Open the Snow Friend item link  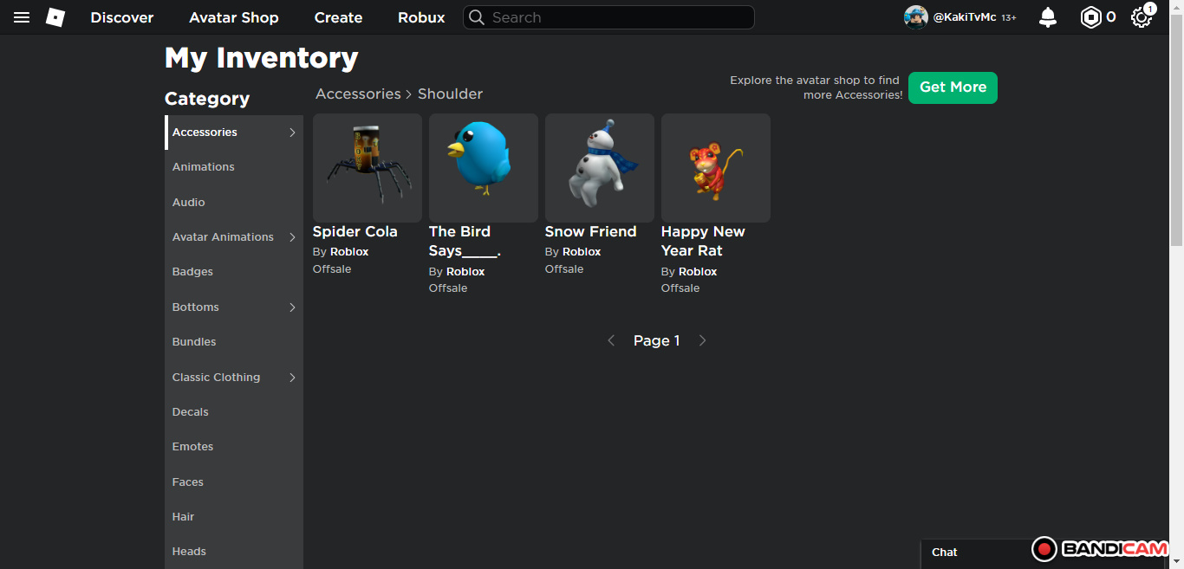pyautogui.click(x=590, y=232)
